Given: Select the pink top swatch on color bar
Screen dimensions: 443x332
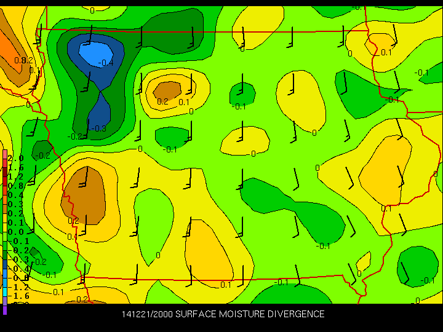Looking at the screenshot, I should [5, 154].
